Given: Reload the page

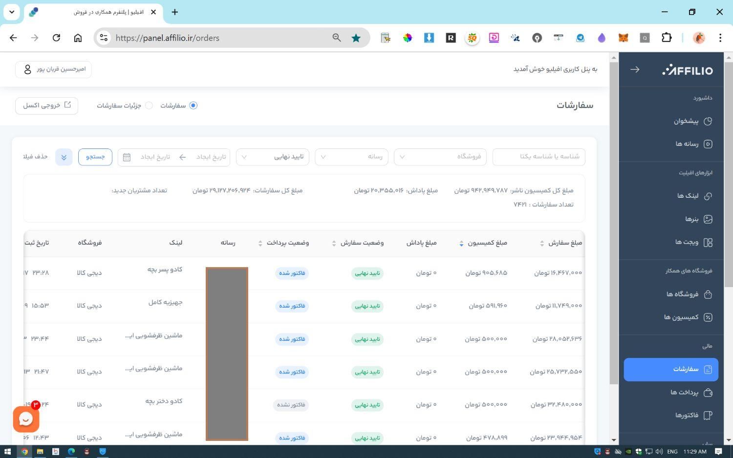Looking at the screenshot, I should click(x=56, y=38).
